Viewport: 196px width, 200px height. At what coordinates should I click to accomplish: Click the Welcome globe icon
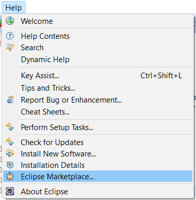point(10,21)
